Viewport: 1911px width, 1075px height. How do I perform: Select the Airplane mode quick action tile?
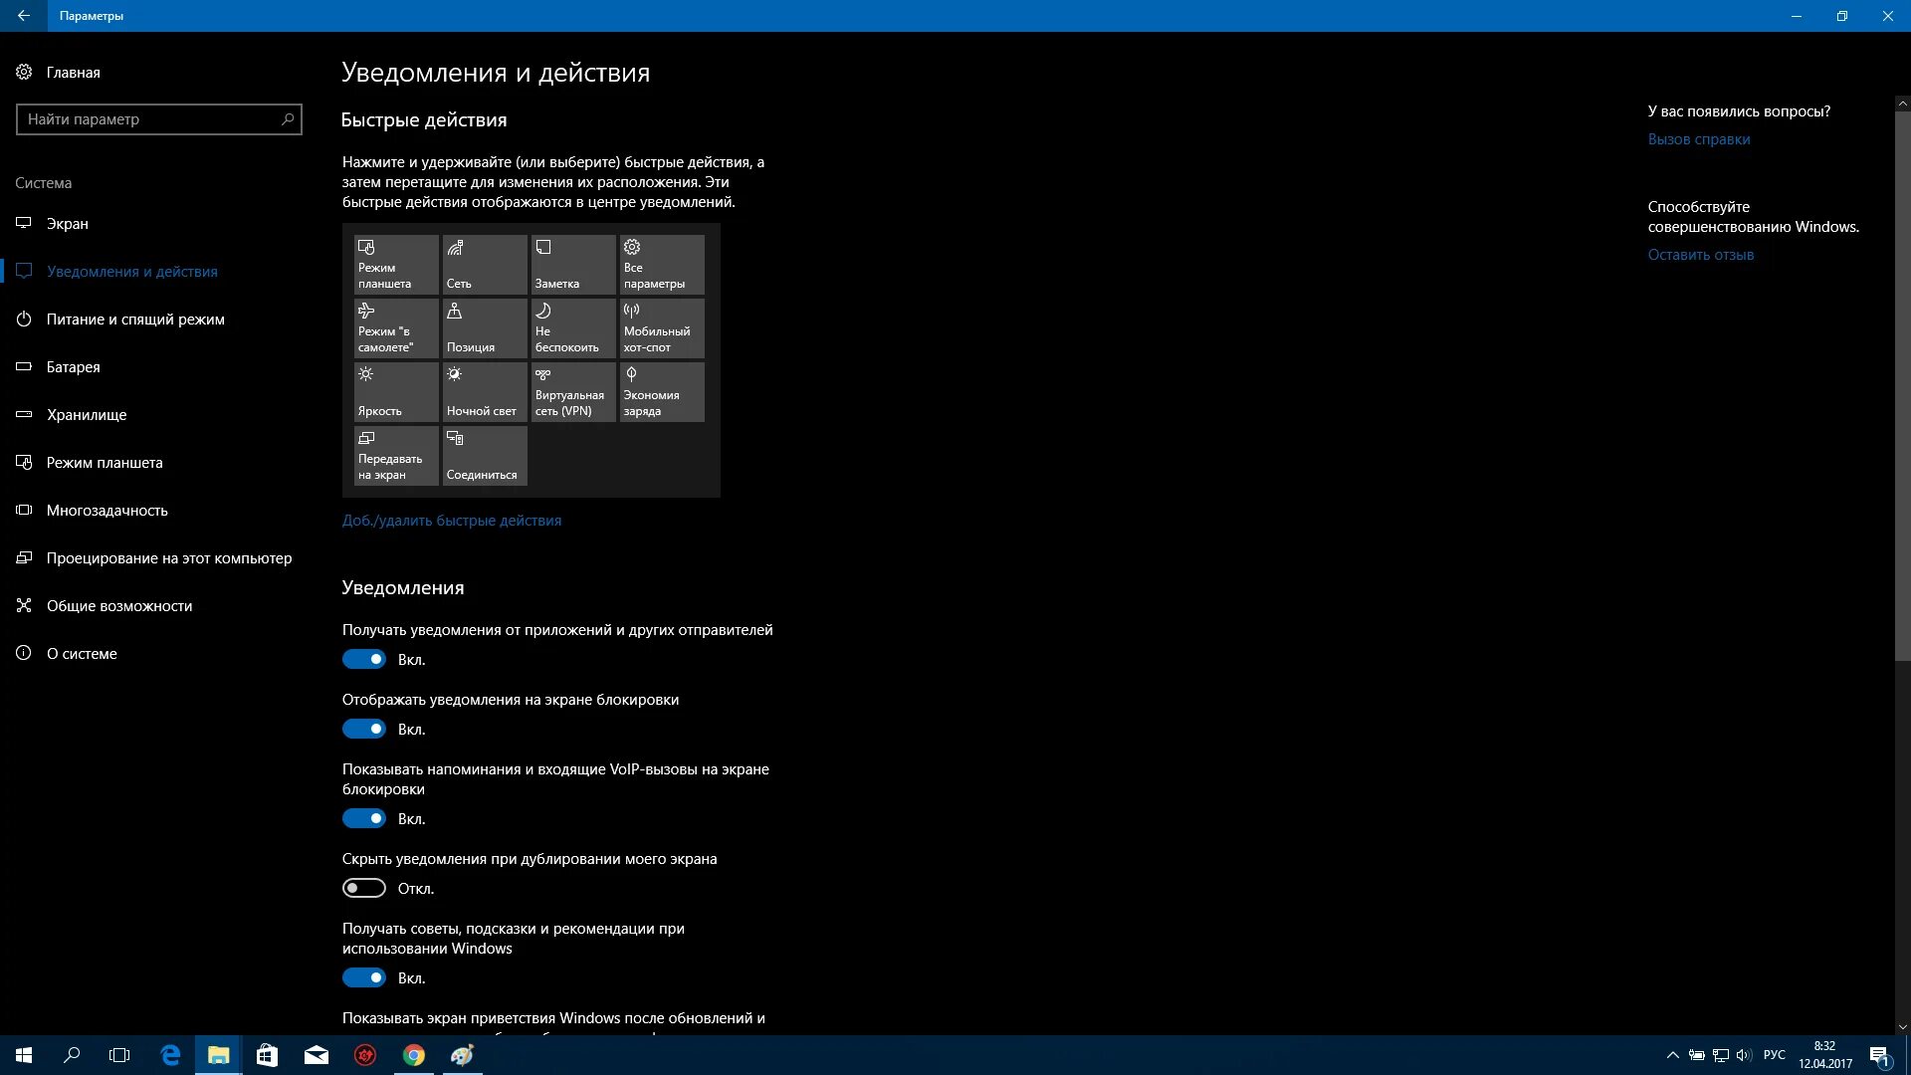[x=395, y=327]
